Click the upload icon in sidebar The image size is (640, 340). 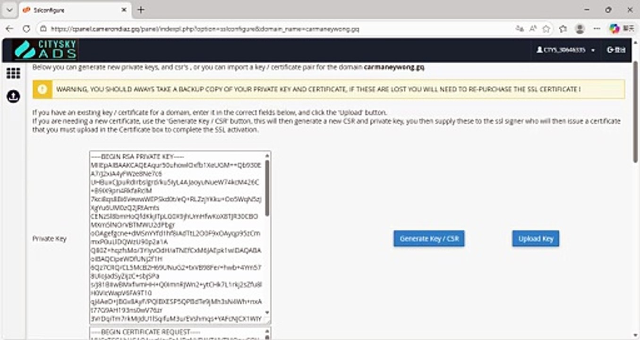[13, 96]
